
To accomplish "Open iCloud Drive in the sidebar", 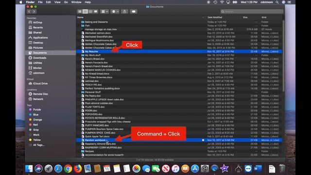I will 40,84.
